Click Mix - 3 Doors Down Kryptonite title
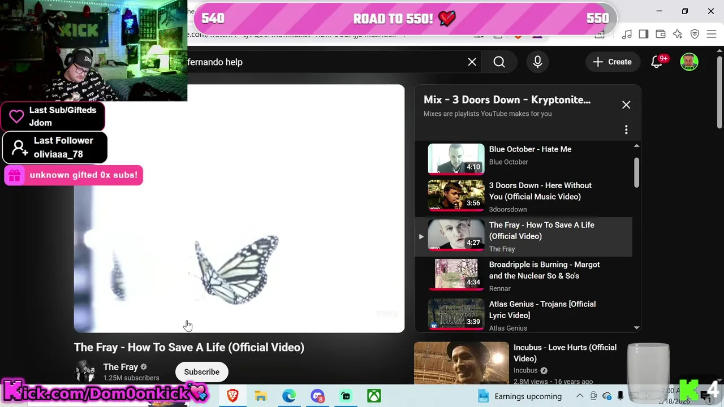This screenshot has height=407, width=724. coord(507,100)
